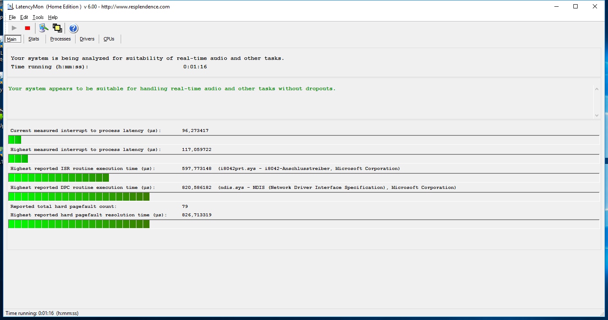Go to the Drivers tab

point(87,39)
